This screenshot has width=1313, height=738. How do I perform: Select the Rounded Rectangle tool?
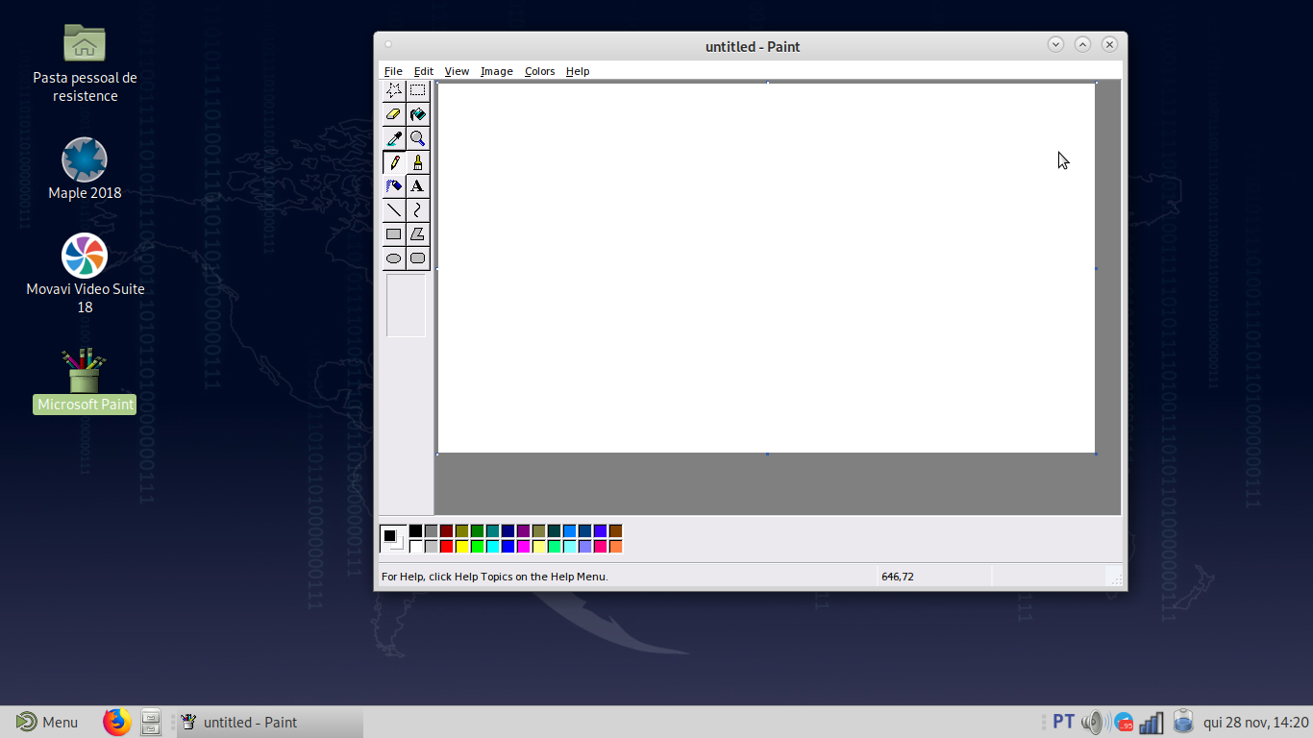[x=418, y=258]
